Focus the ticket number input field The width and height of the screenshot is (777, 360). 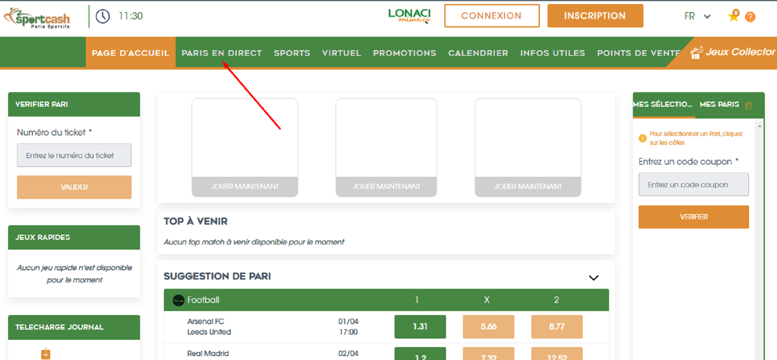[x=74, y=155]
